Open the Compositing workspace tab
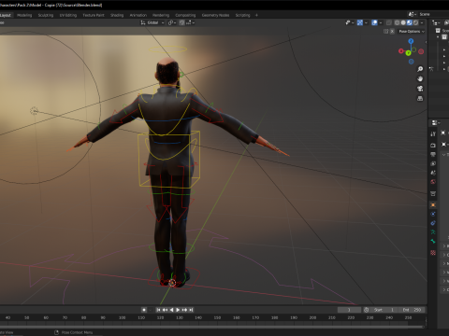Image resolution: width=449 pixels, height=336 pixels. [x=185, y=15]
